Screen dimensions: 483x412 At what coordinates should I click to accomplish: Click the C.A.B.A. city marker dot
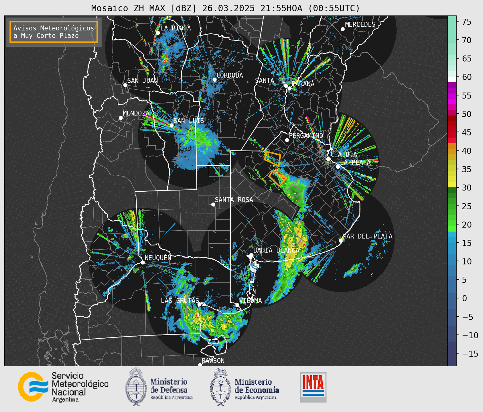point(329,159)
